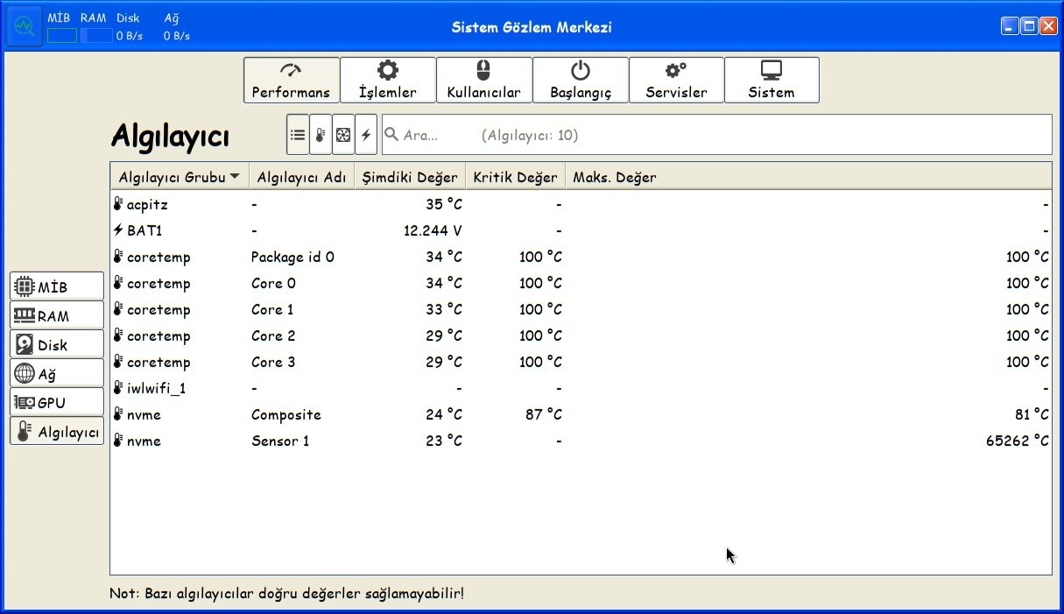The image size is (1064, 614).
Task: Filter to voltage sensors via lightning icon
Action: click(x=366, y=135)
